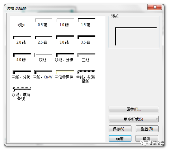This screenshot has height=150, width=169.
Task: Choose the 双线,航海晕线 border style
Action: (x=21, y=94)
